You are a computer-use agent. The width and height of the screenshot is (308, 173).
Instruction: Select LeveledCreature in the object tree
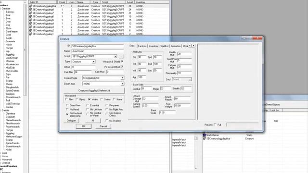(9, 166)
